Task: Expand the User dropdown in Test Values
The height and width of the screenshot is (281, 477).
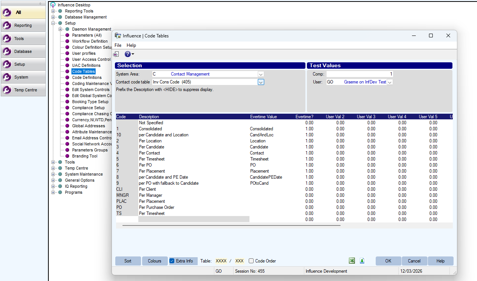Action: 390,82
